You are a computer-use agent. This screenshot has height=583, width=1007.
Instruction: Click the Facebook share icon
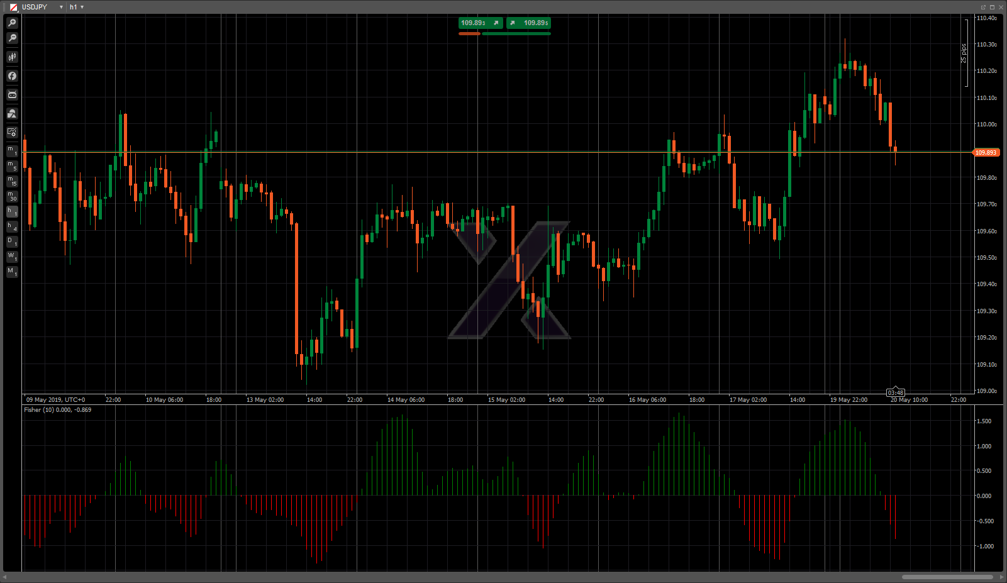(x=12, y=76)
